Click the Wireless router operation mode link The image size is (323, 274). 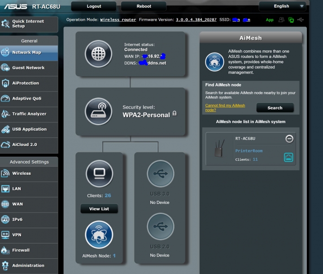[x=118, y=20]
